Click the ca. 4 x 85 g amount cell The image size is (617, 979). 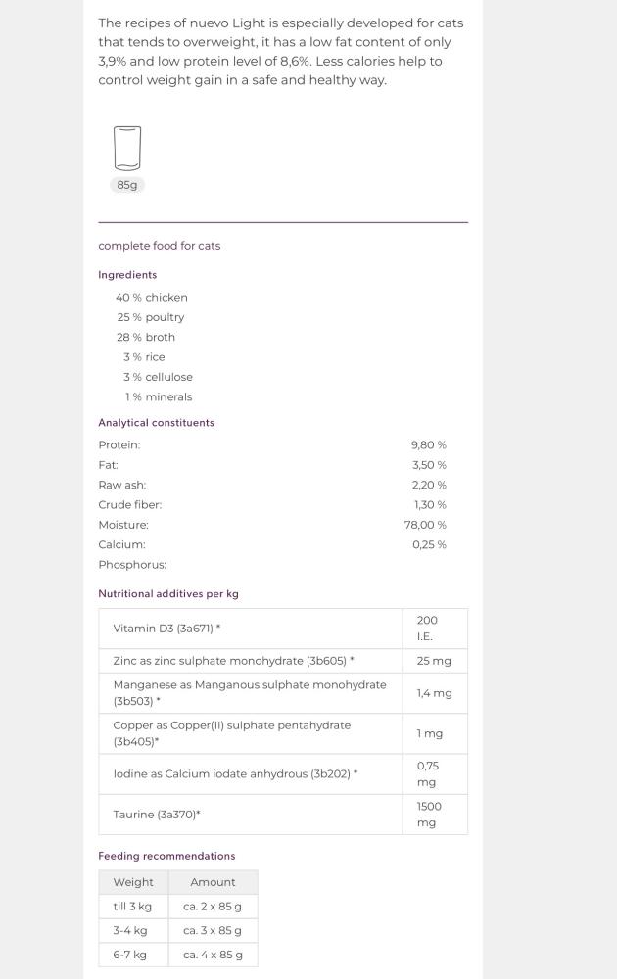(x=213, y=955)
